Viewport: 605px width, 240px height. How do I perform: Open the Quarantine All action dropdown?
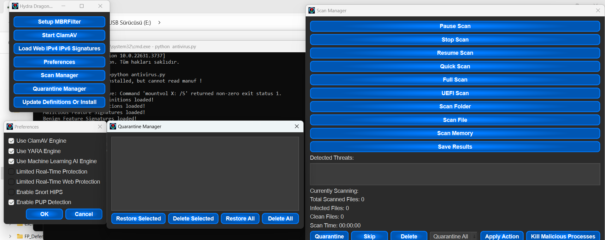(x=454, y=236)
